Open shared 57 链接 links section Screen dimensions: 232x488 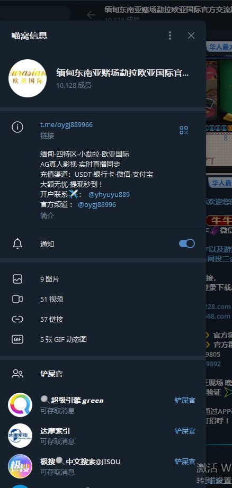tap(103, 319)
